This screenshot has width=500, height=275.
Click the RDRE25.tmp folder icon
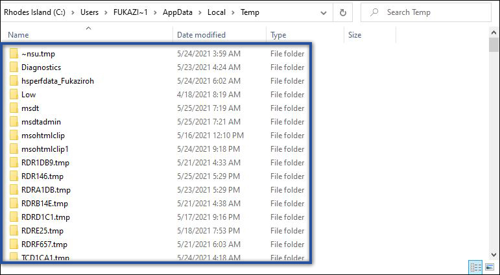14,231
